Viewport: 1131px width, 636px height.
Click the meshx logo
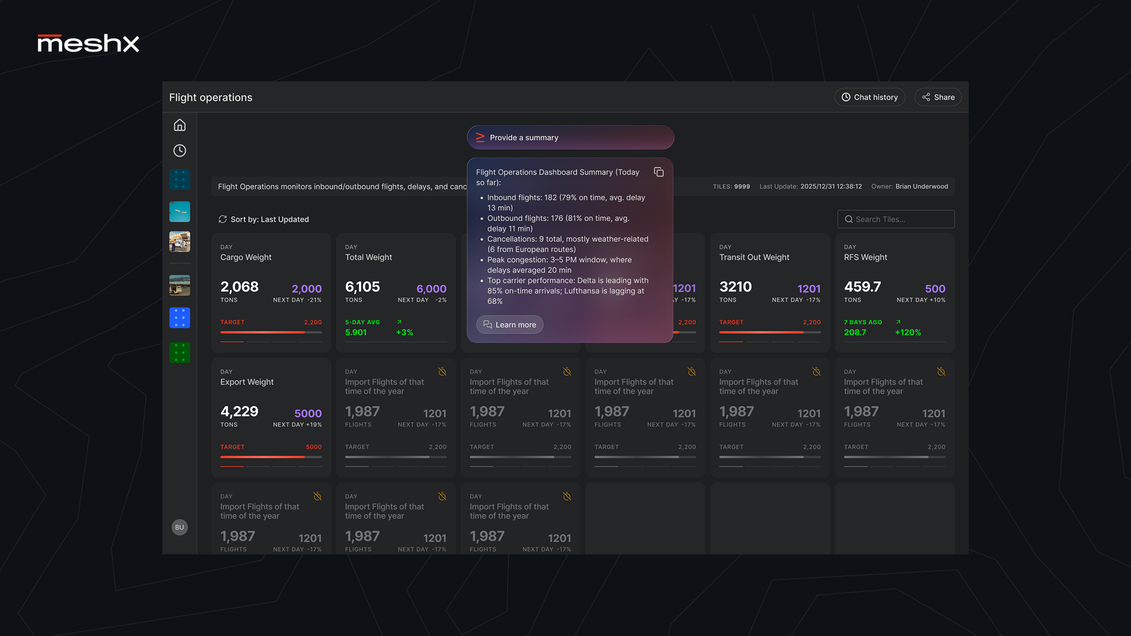point(88,44)
